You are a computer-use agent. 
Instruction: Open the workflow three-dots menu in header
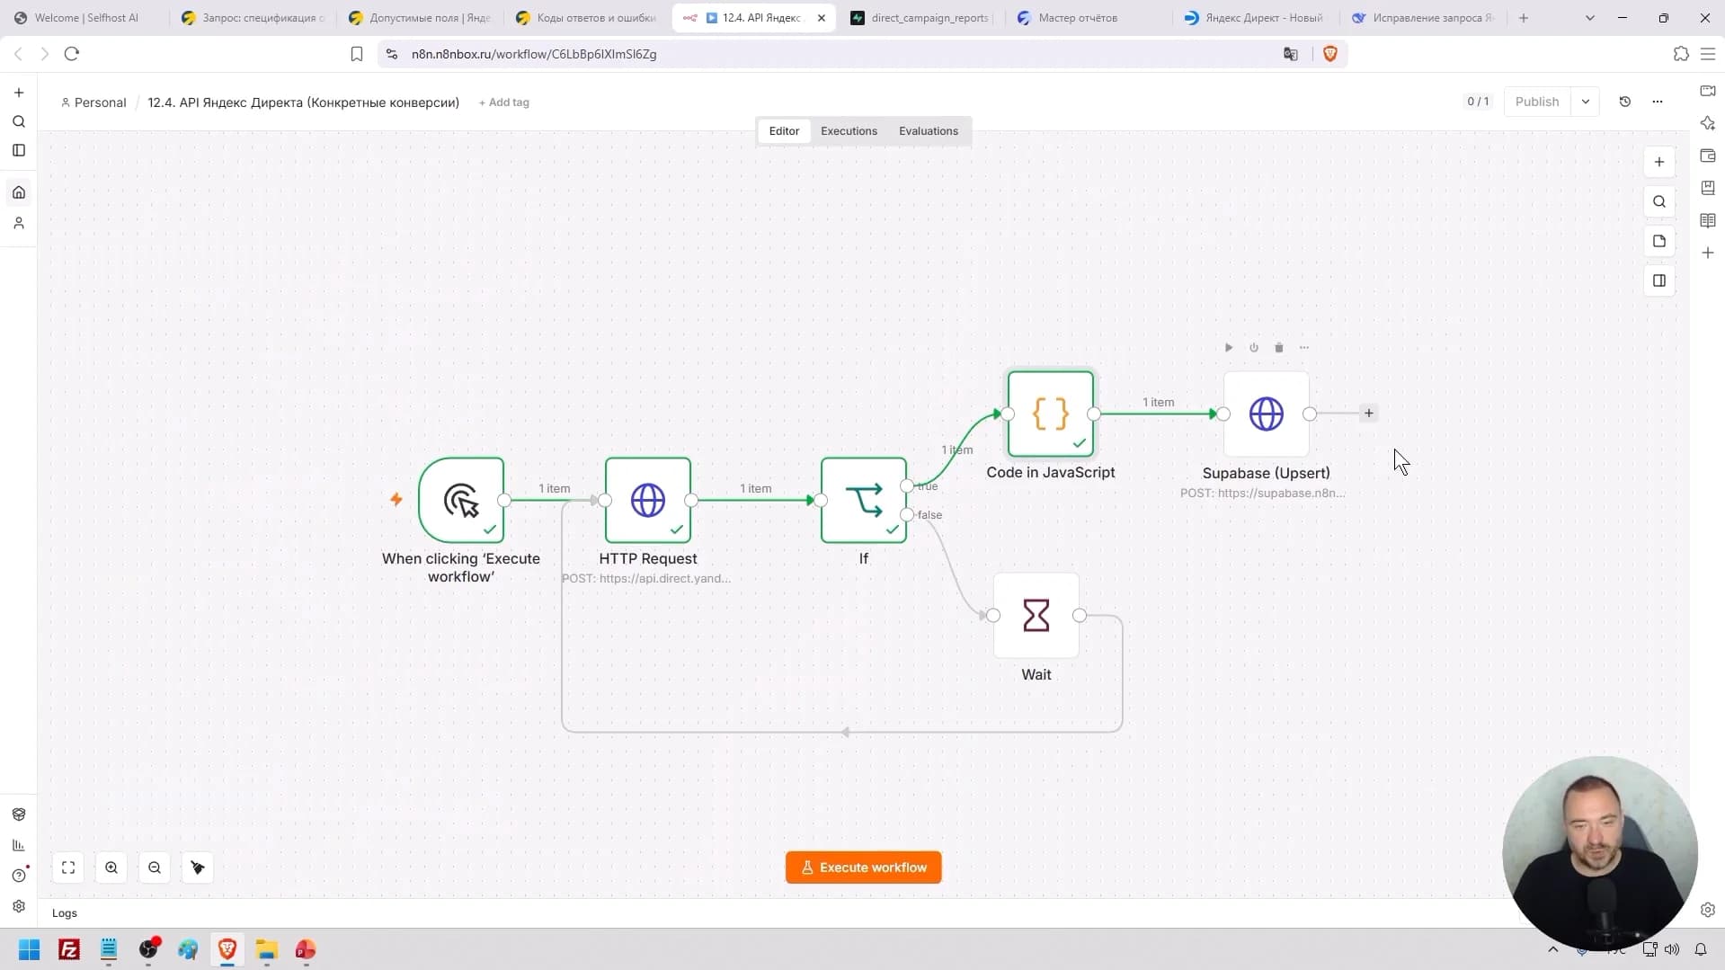pos(1658,102)
